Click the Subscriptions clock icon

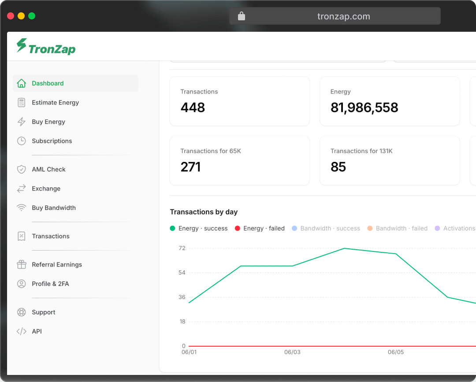click(x=21, y=141)
